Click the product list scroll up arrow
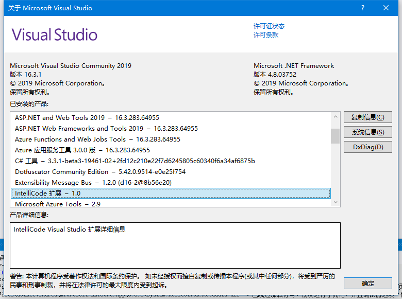 336,117
